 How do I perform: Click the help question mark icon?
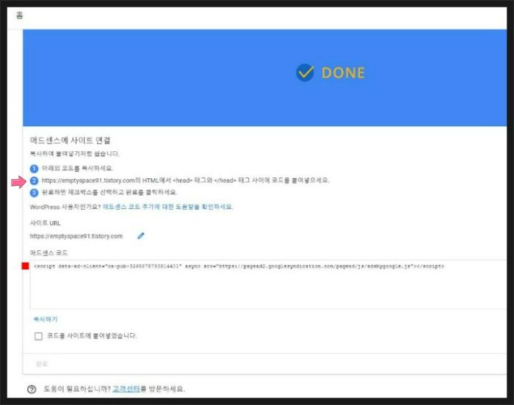[x=32, y=390]
